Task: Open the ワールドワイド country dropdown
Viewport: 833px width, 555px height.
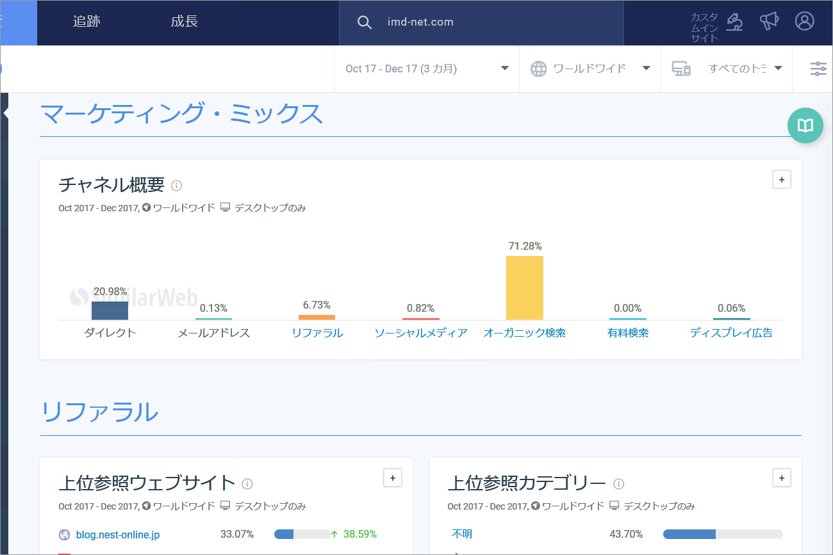Action: [x=590, y=68]
